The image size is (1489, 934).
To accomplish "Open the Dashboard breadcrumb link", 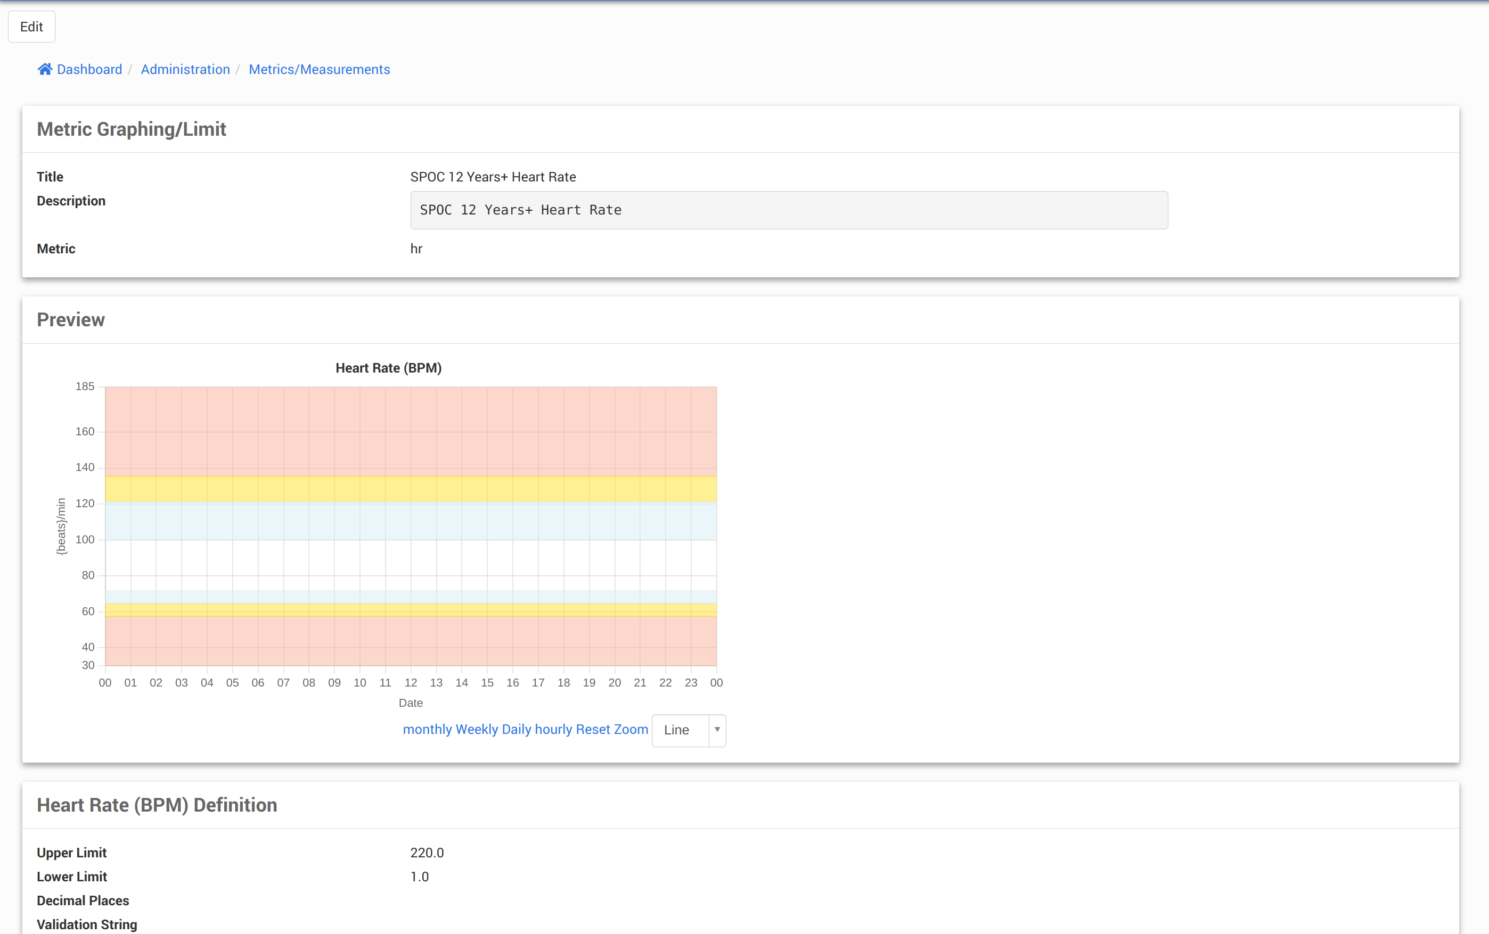I will 89,69.
